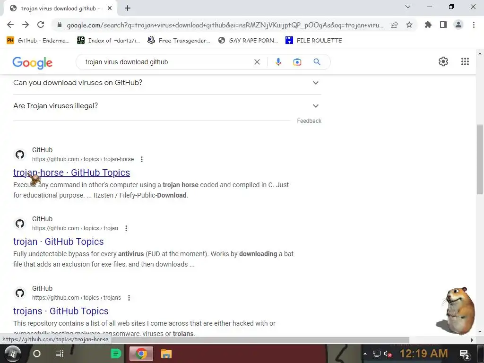Open Task View on the taskbar

[x=59, y=354]
